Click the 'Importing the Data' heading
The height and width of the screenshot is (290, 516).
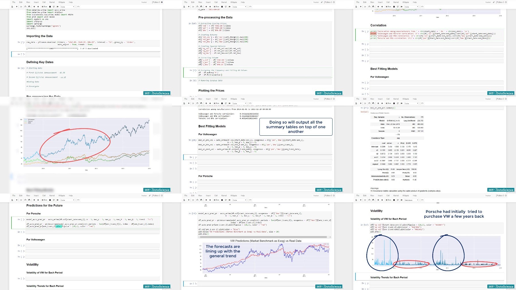click(x=40, y=36)
